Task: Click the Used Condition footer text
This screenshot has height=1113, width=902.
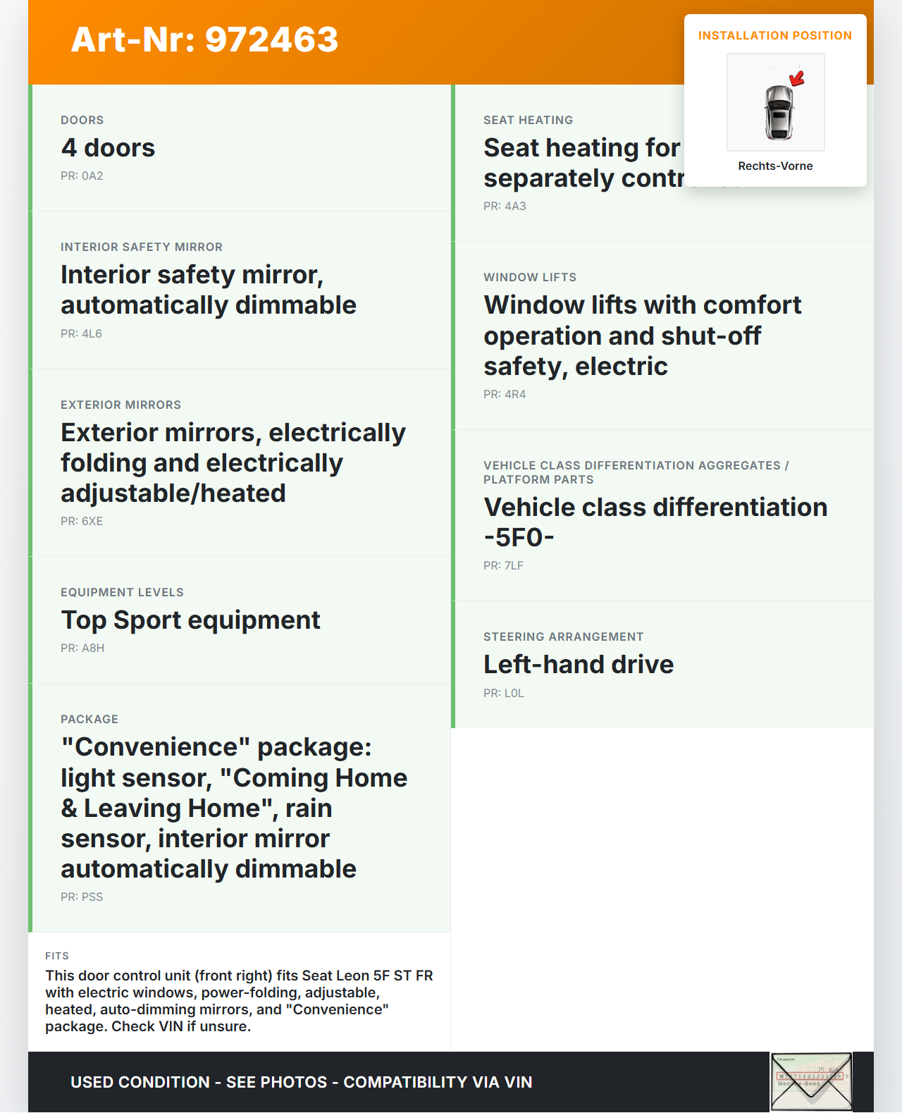Action: pos(301,1082)
